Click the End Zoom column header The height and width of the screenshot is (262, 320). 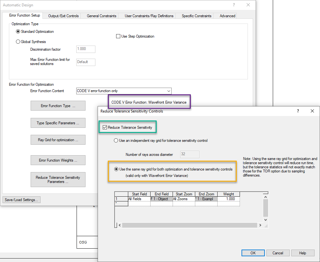(x=206, y=194)
